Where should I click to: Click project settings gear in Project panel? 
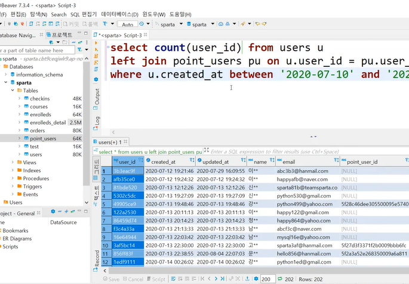pyautogui.click(x=53, y=211)
